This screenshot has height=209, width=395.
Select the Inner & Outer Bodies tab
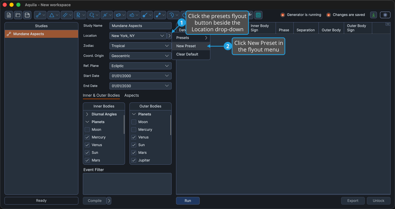click(101, 95)
